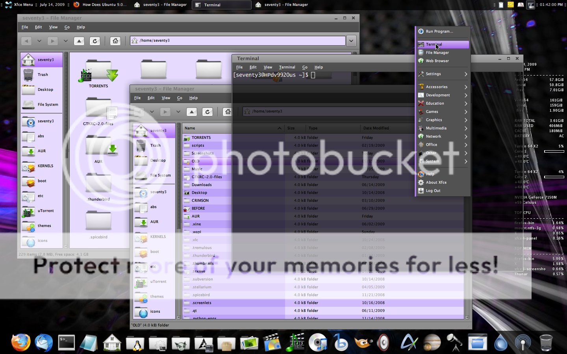The height and width of the screenshot is (354, 567).
Task: Expand the Multimedia submenu arrow
Action: coord(465,128)
